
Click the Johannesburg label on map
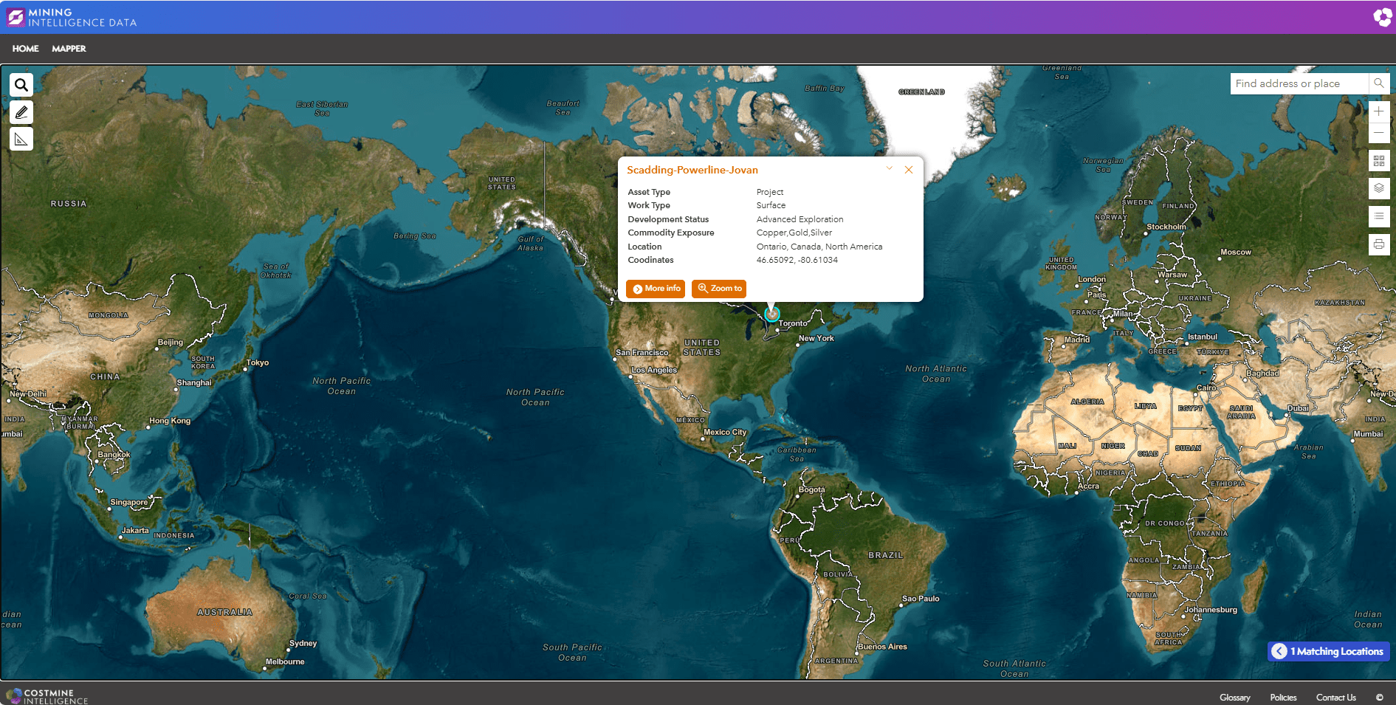point(1211,610)
